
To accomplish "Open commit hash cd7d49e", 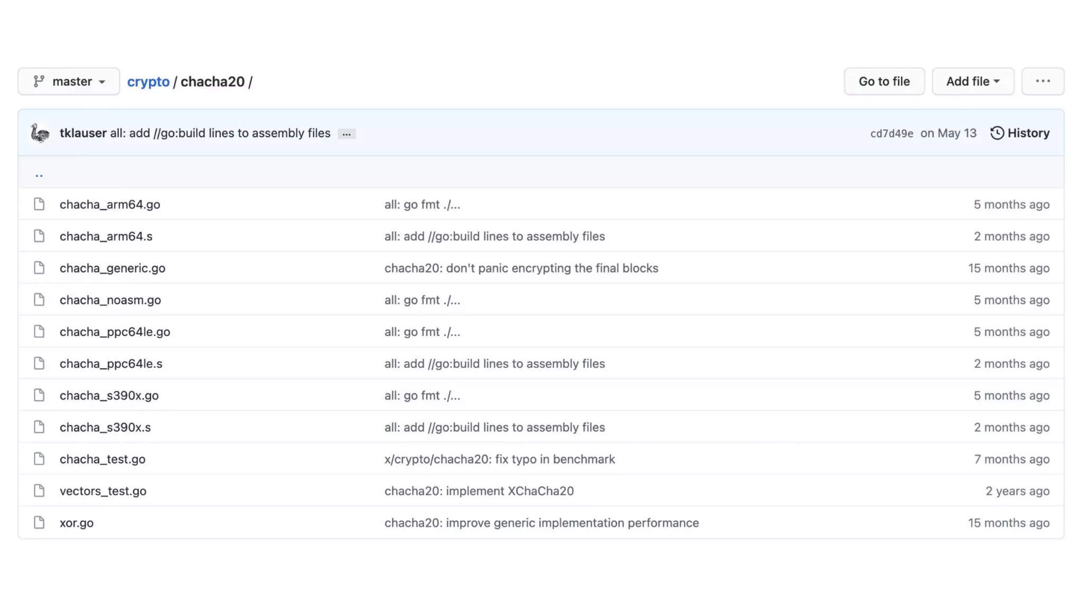I will point(891,134).
